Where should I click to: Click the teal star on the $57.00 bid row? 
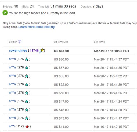tap(27, 68)
